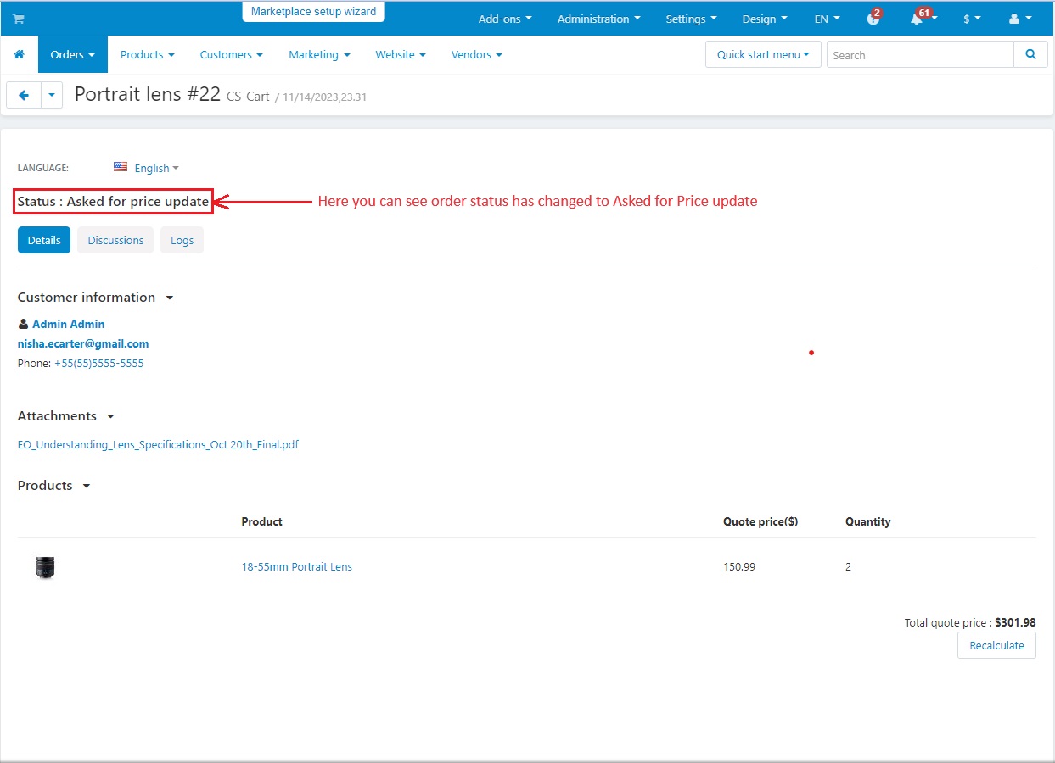Click the lens product thumbnail image
Viewport: 1055px width, 763px height.
pos(46,567)
